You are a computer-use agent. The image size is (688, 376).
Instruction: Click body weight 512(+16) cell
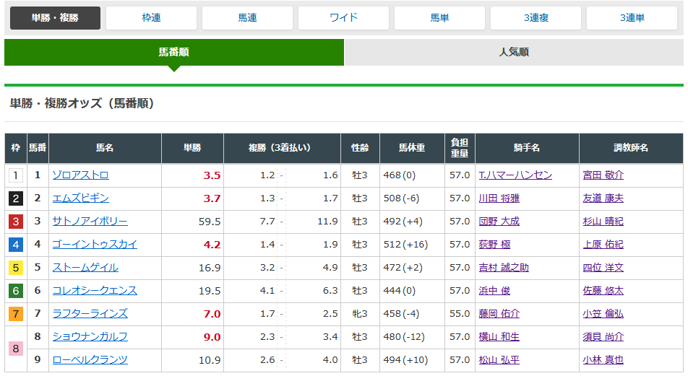(412, 245)
